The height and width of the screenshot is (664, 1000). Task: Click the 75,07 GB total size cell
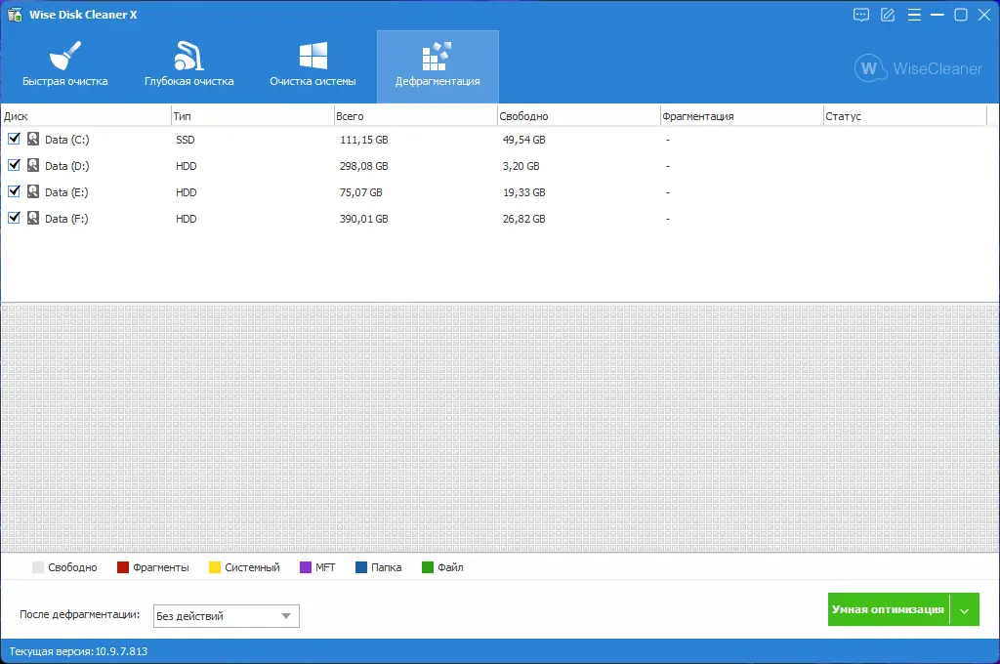361,192
